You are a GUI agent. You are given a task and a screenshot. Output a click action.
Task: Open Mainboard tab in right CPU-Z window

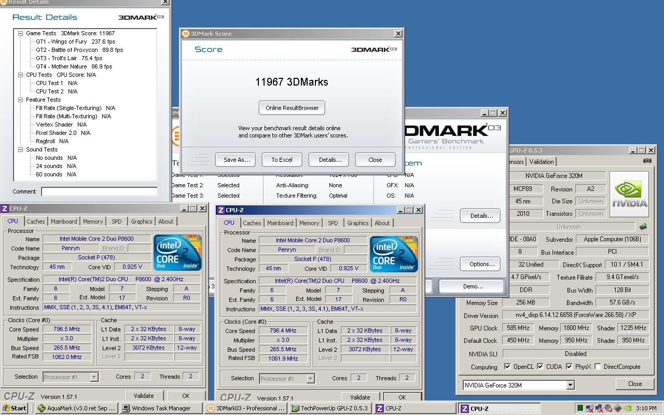(280, 223)
